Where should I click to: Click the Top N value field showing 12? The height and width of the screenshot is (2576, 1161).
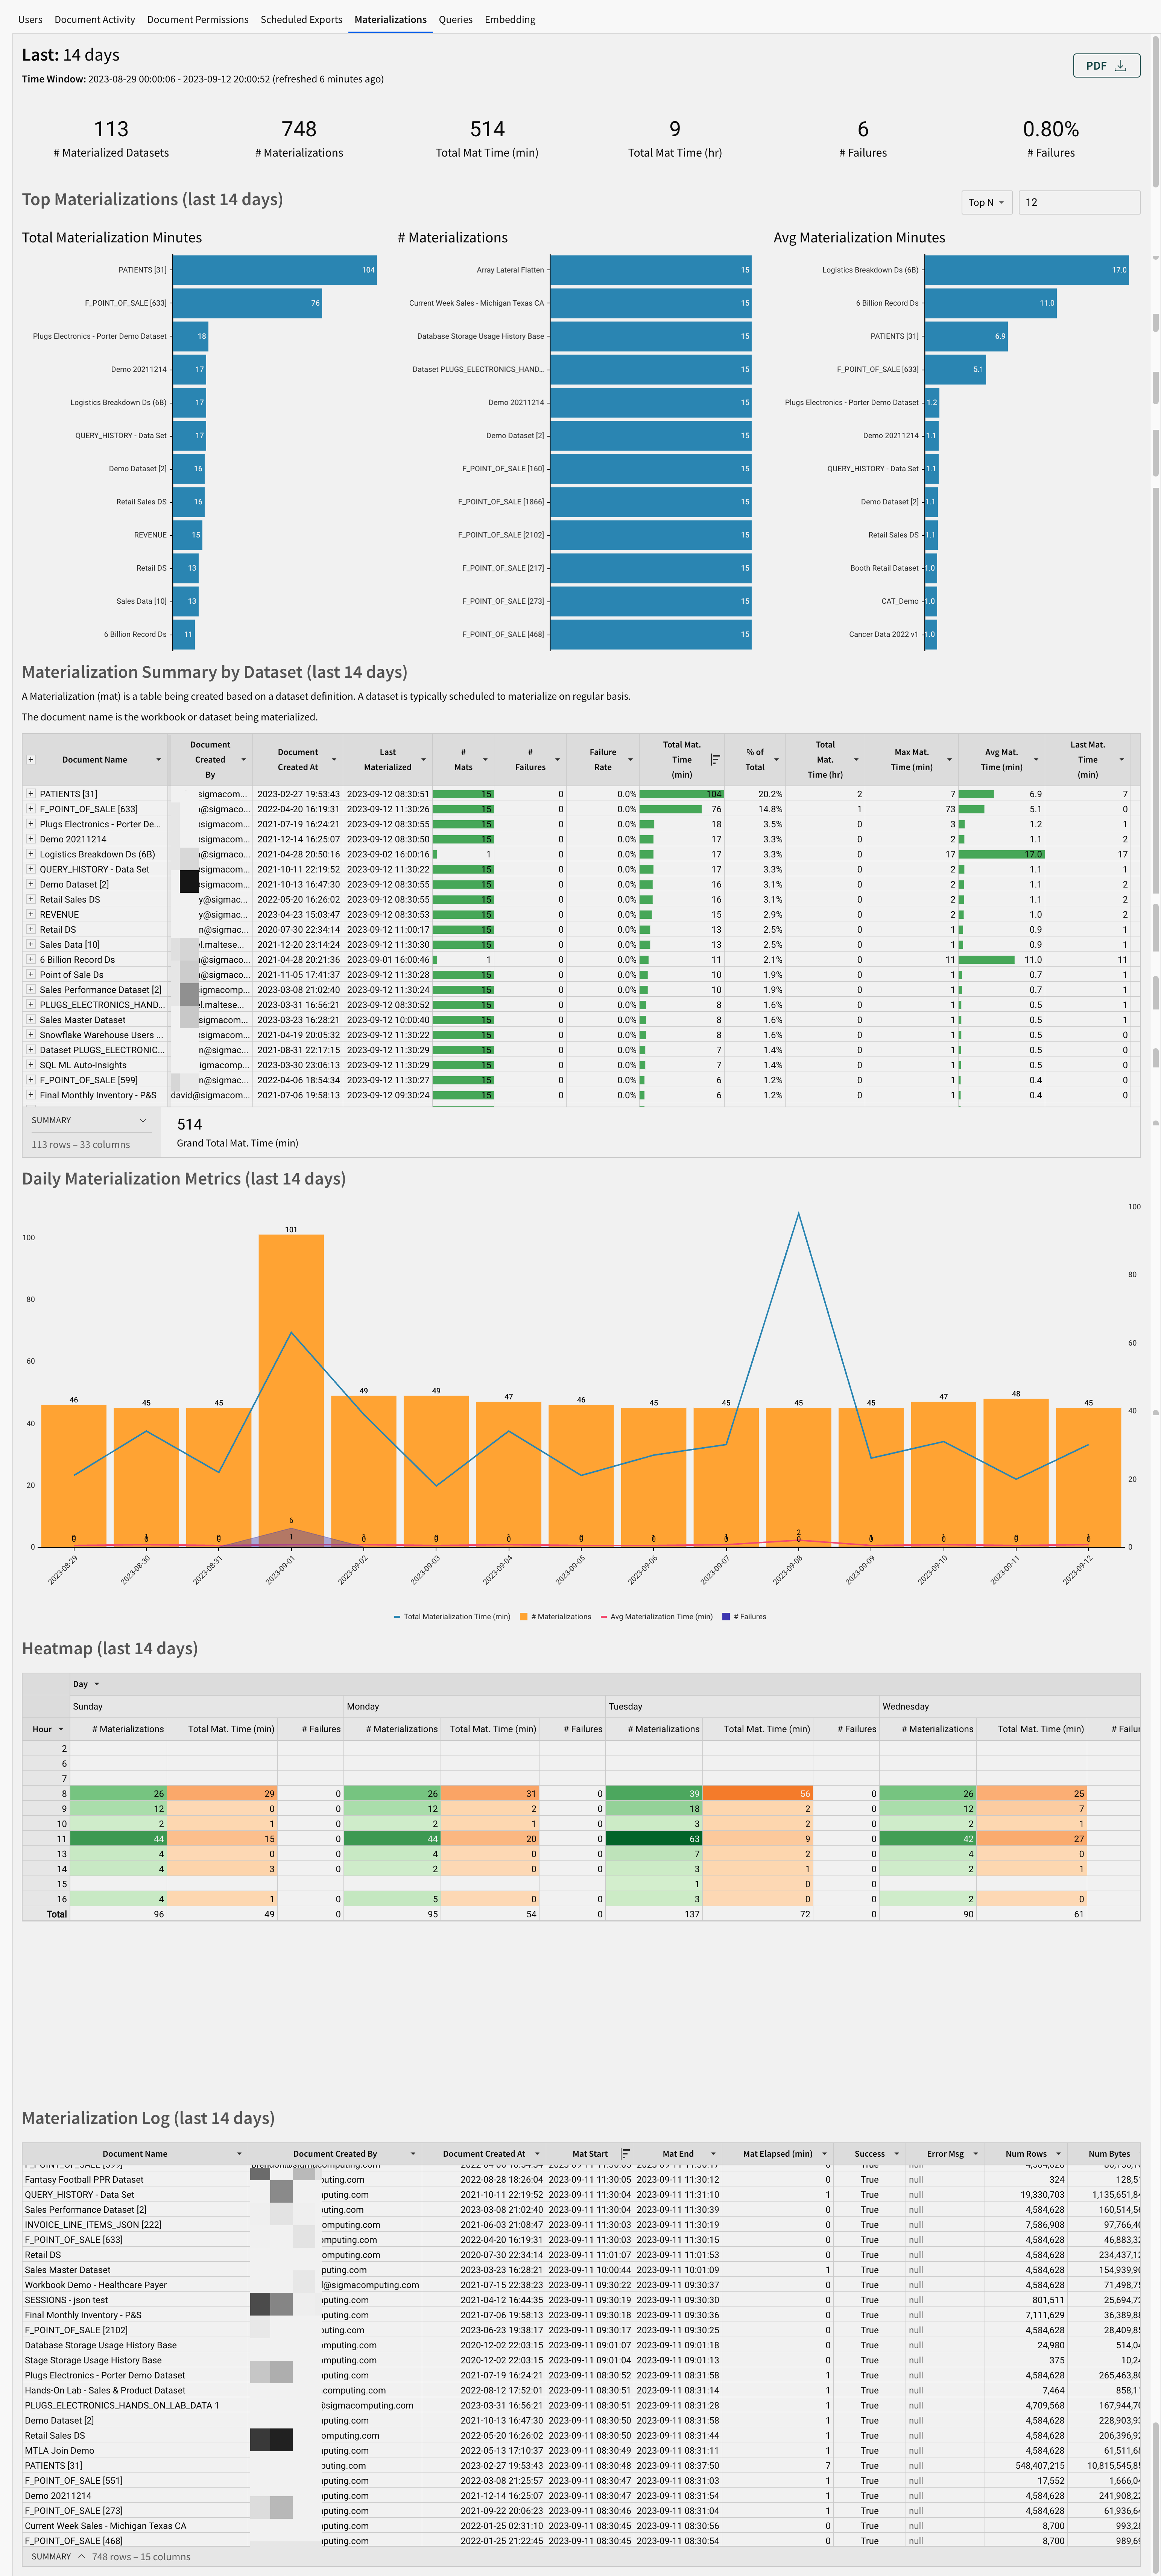1079,202
